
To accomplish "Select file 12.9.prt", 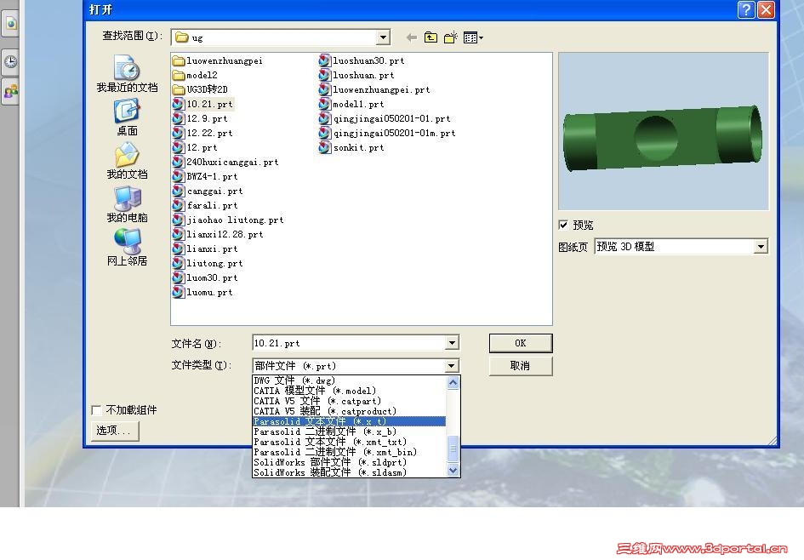I will (x=201, y=118).
